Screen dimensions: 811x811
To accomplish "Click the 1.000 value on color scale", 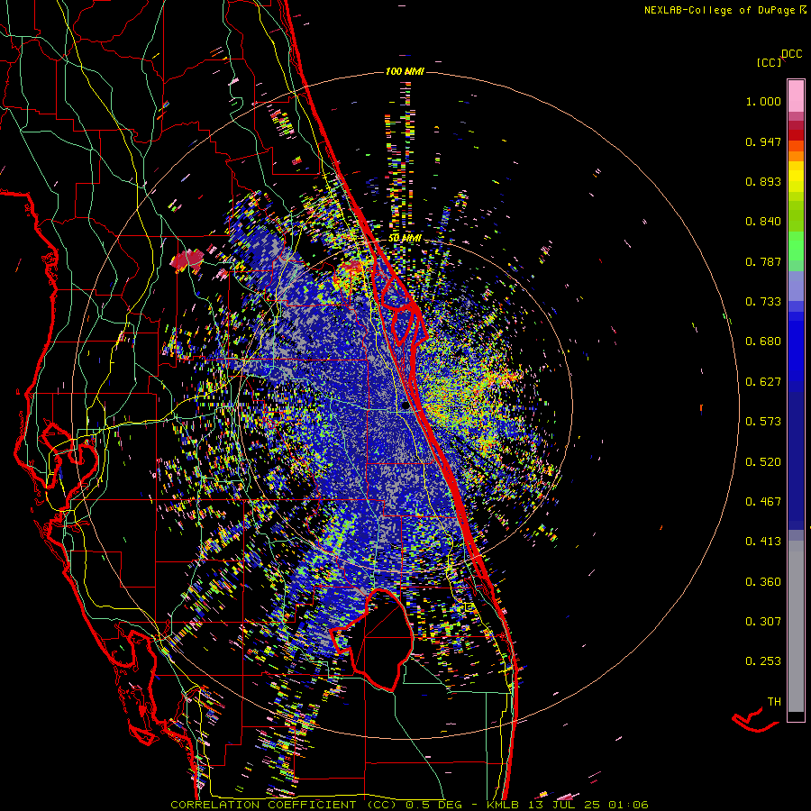I will coord(763,101).
